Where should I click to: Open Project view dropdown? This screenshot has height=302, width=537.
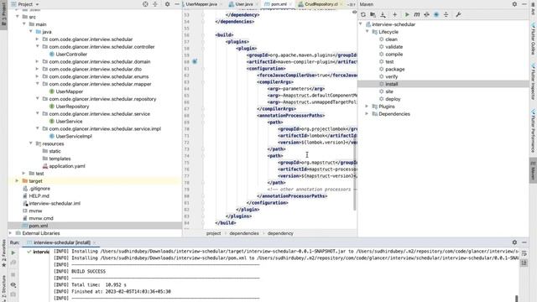pos(25,4)
